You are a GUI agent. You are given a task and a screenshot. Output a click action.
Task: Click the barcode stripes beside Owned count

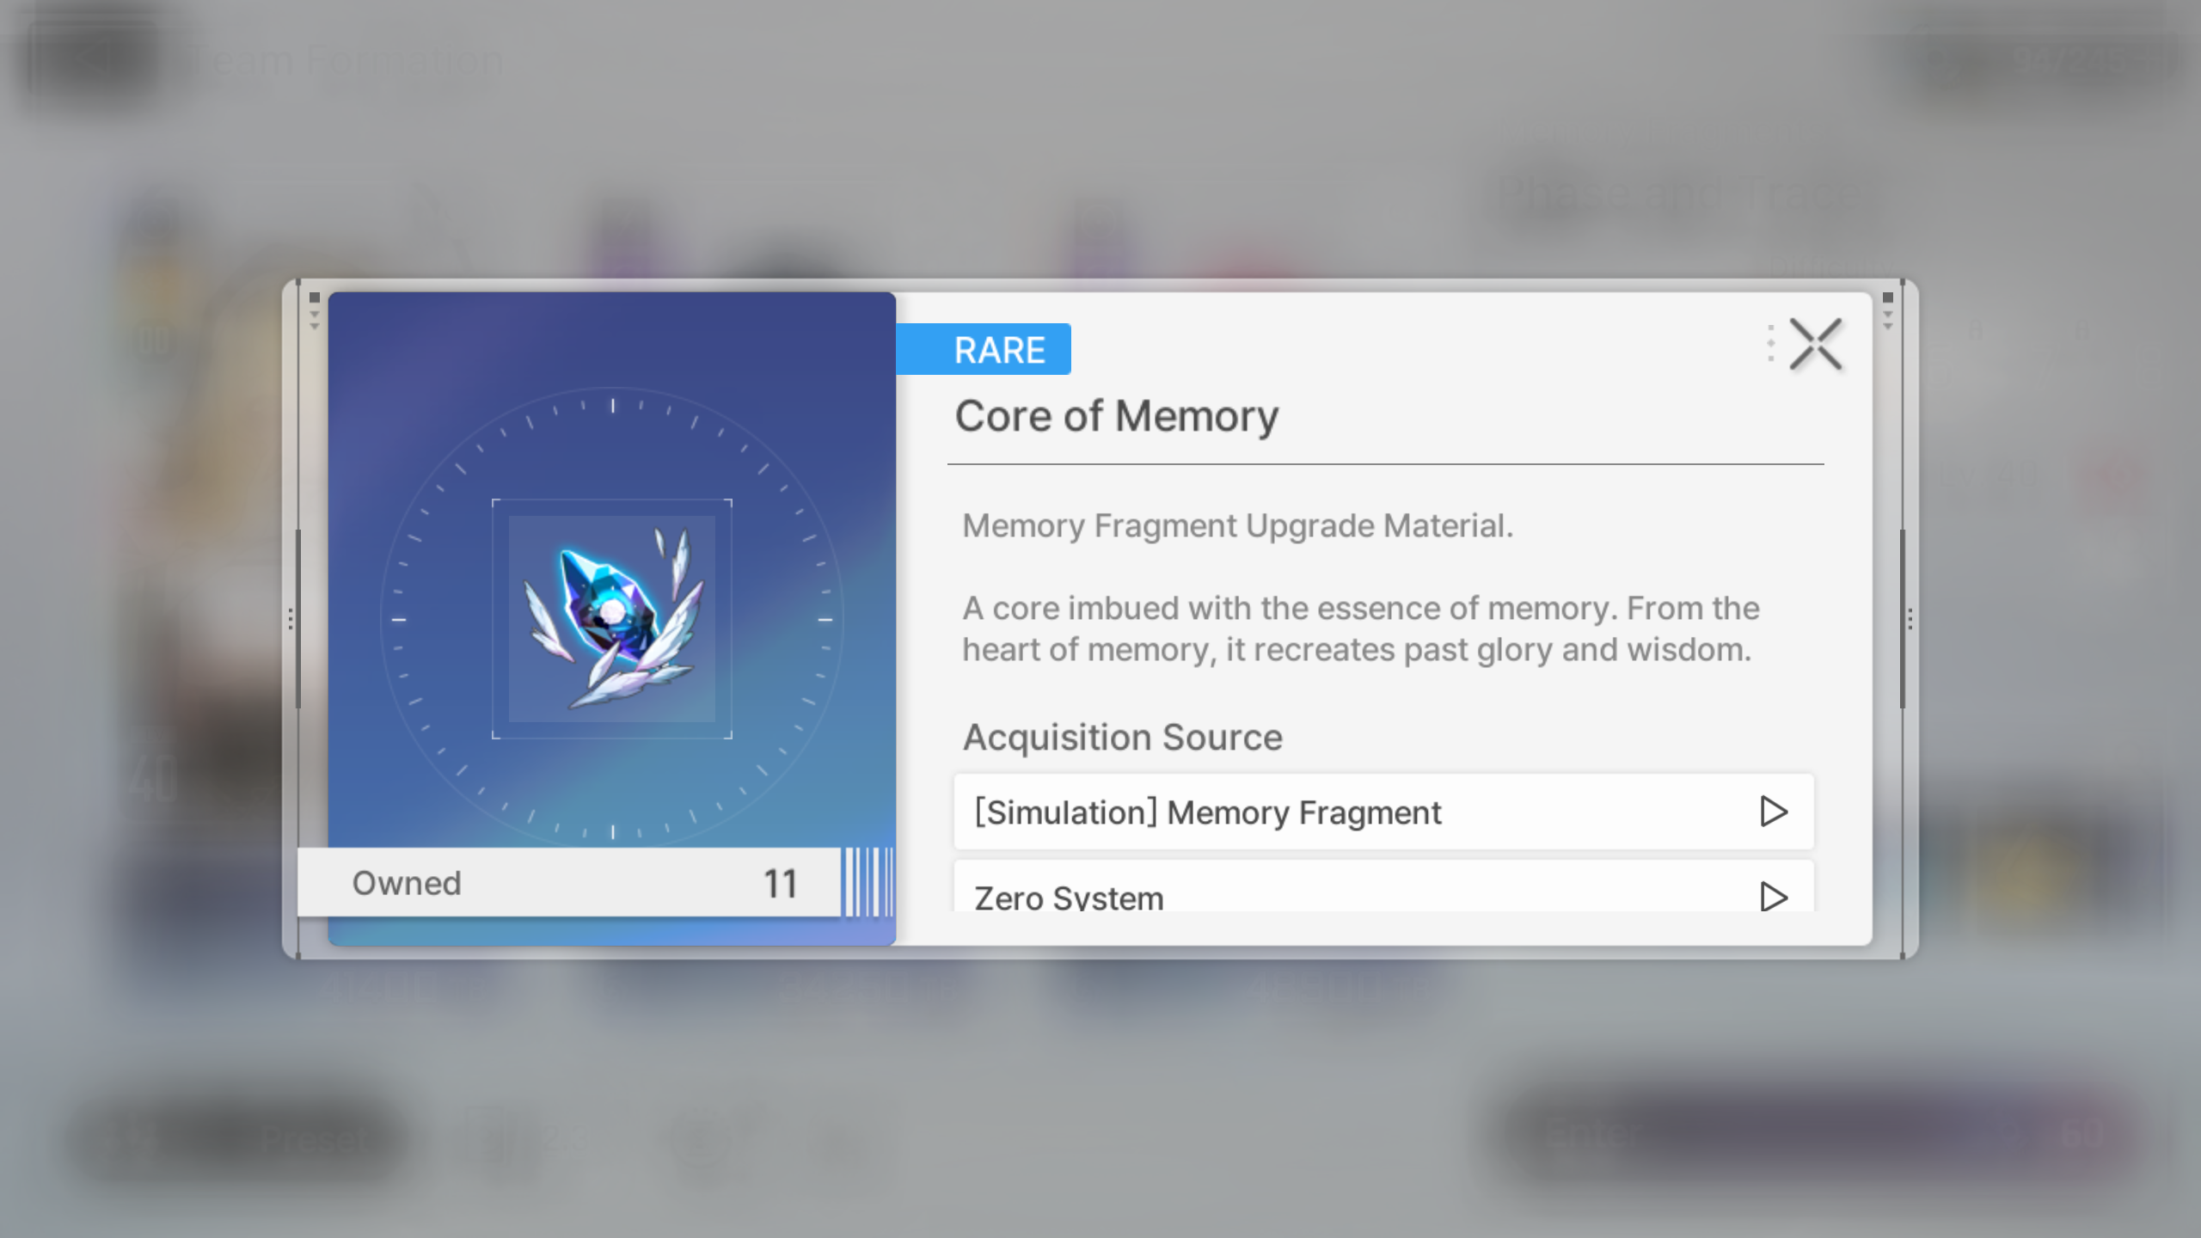[x=869, y=882]
